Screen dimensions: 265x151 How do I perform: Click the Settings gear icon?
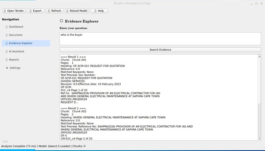coord(7,68)
